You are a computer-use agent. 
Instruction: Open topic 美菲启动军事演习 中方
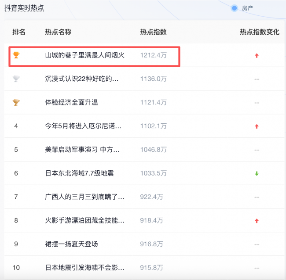point(82,150)
